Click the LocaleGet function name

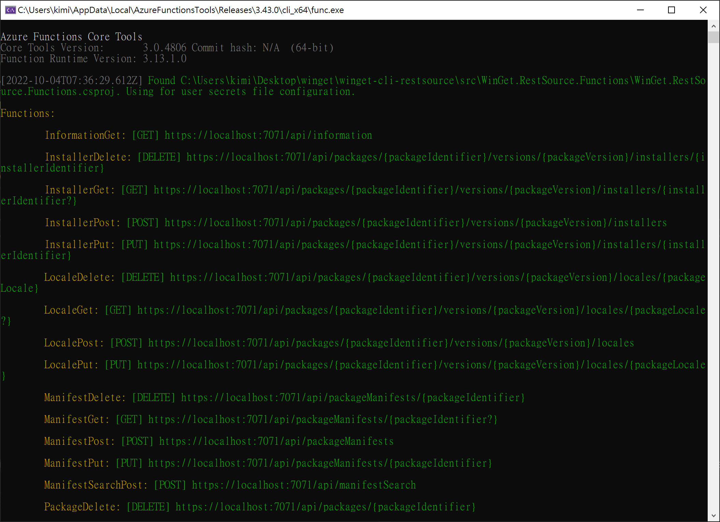coord(71,310)
